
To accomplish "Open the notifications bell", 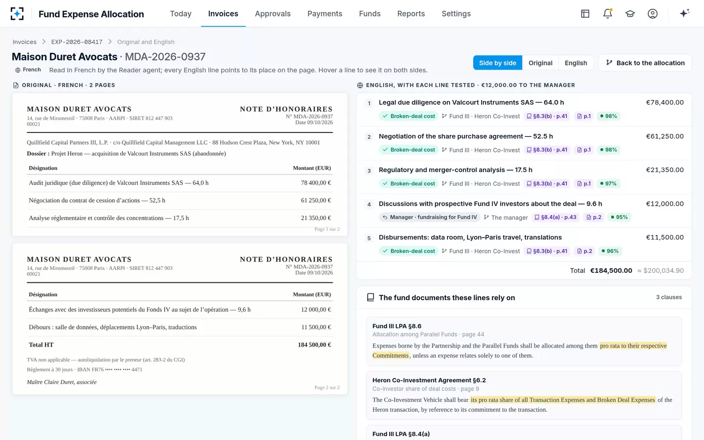I will pyautogui.click(x=608, y=14).
